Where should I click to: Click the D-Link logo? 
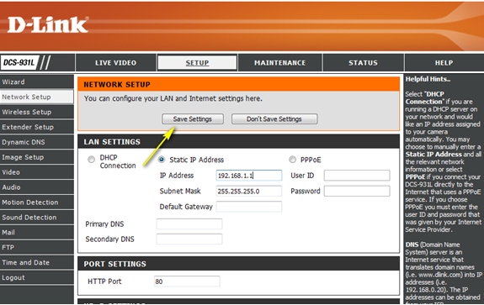(x=48, y=24)
